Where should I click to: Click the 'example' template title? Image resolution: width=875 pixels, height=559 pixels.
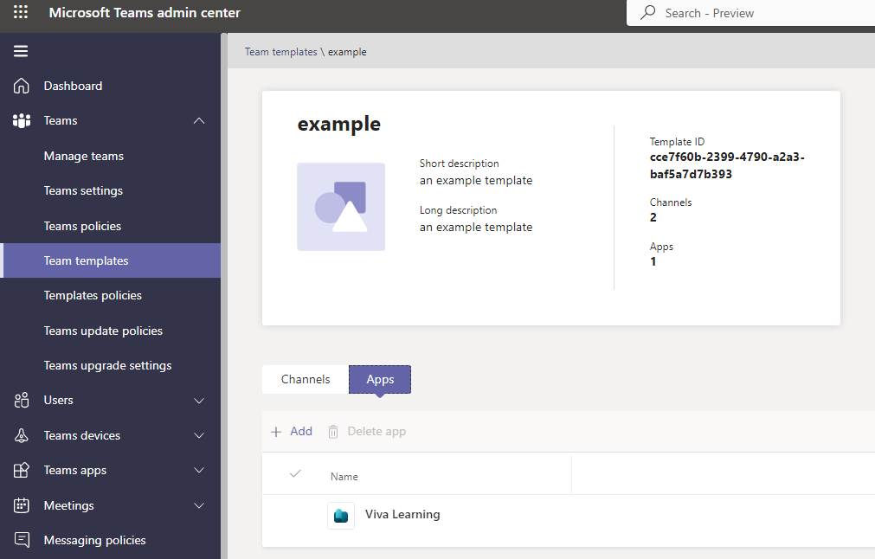[x=339, y=124]
